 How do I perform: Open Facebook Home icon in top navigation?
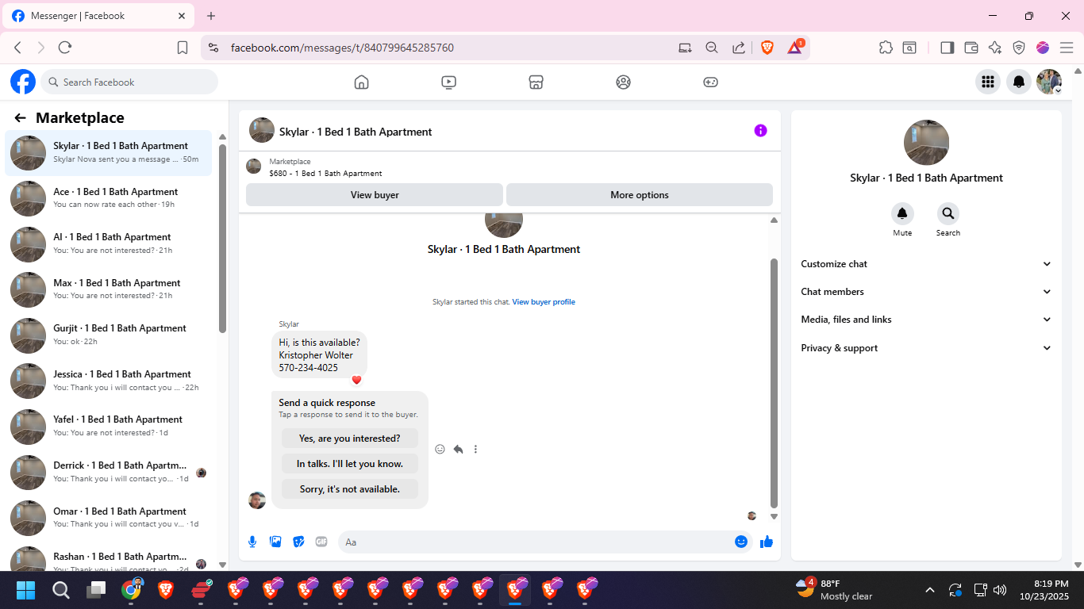coord(362,82)
